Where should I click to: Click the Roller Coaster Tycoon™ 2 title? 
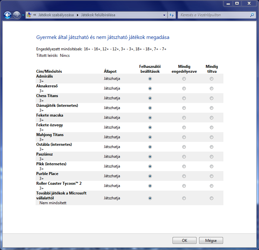point(59,183)
